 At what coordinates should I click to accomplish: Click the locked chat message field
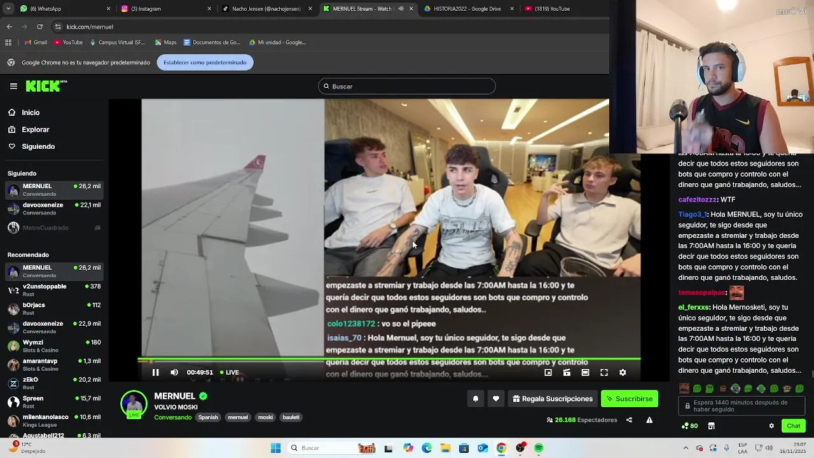point(742,406)
